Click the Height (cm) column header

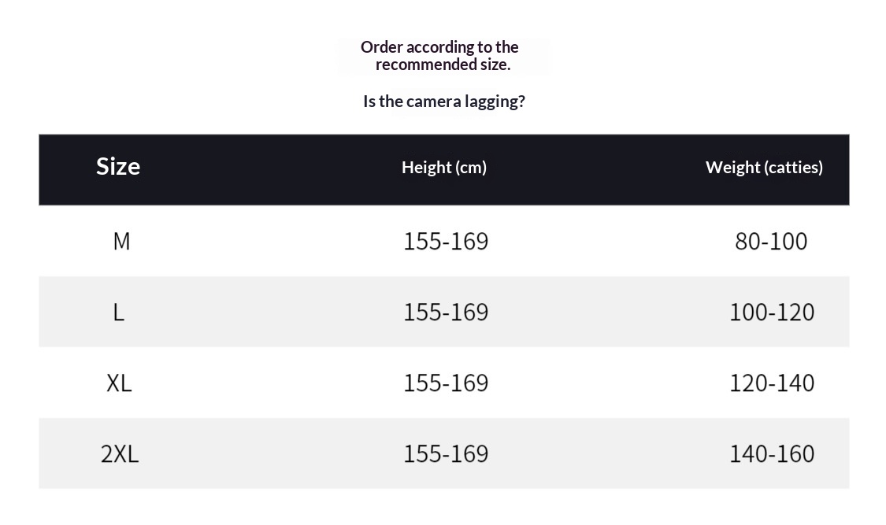pos(444,167)
